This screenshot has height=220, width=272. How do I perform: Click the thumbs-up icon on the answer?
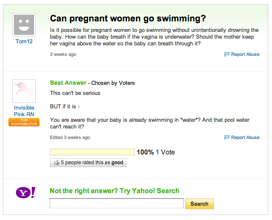click(56, 162)
